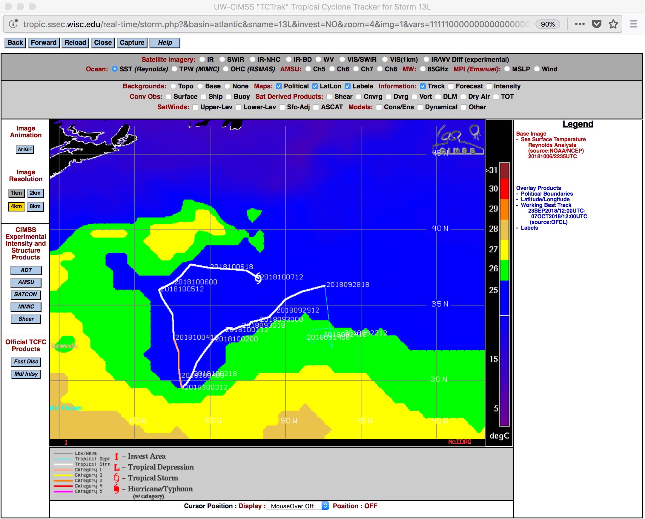This screenshot has height=519, width=645.
Task: Check the Shear derived product box
Action: coord(329,97)
